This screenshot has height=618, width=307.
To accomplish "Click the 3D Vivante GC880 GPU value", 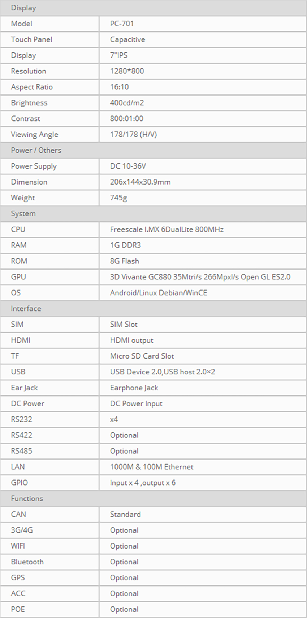I will [200, 277].
